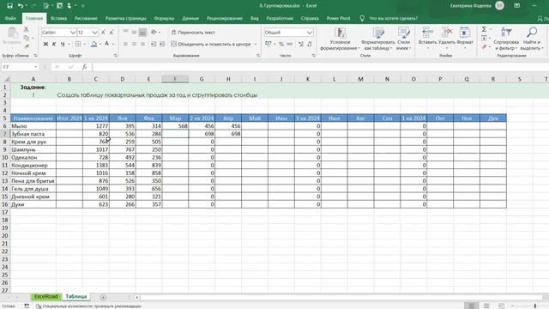Switch to Page Layout view in status bar

[x=486, y=306]
